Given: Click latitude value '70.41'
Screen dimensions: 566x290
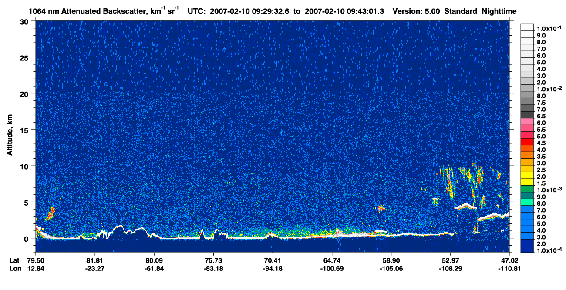Looking at the screenshot, I should tap(273, 260).
